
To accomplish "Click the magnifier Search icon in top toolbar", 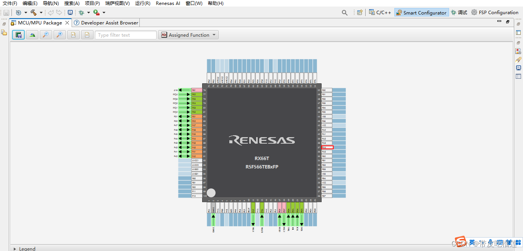I will pos(345,13).
